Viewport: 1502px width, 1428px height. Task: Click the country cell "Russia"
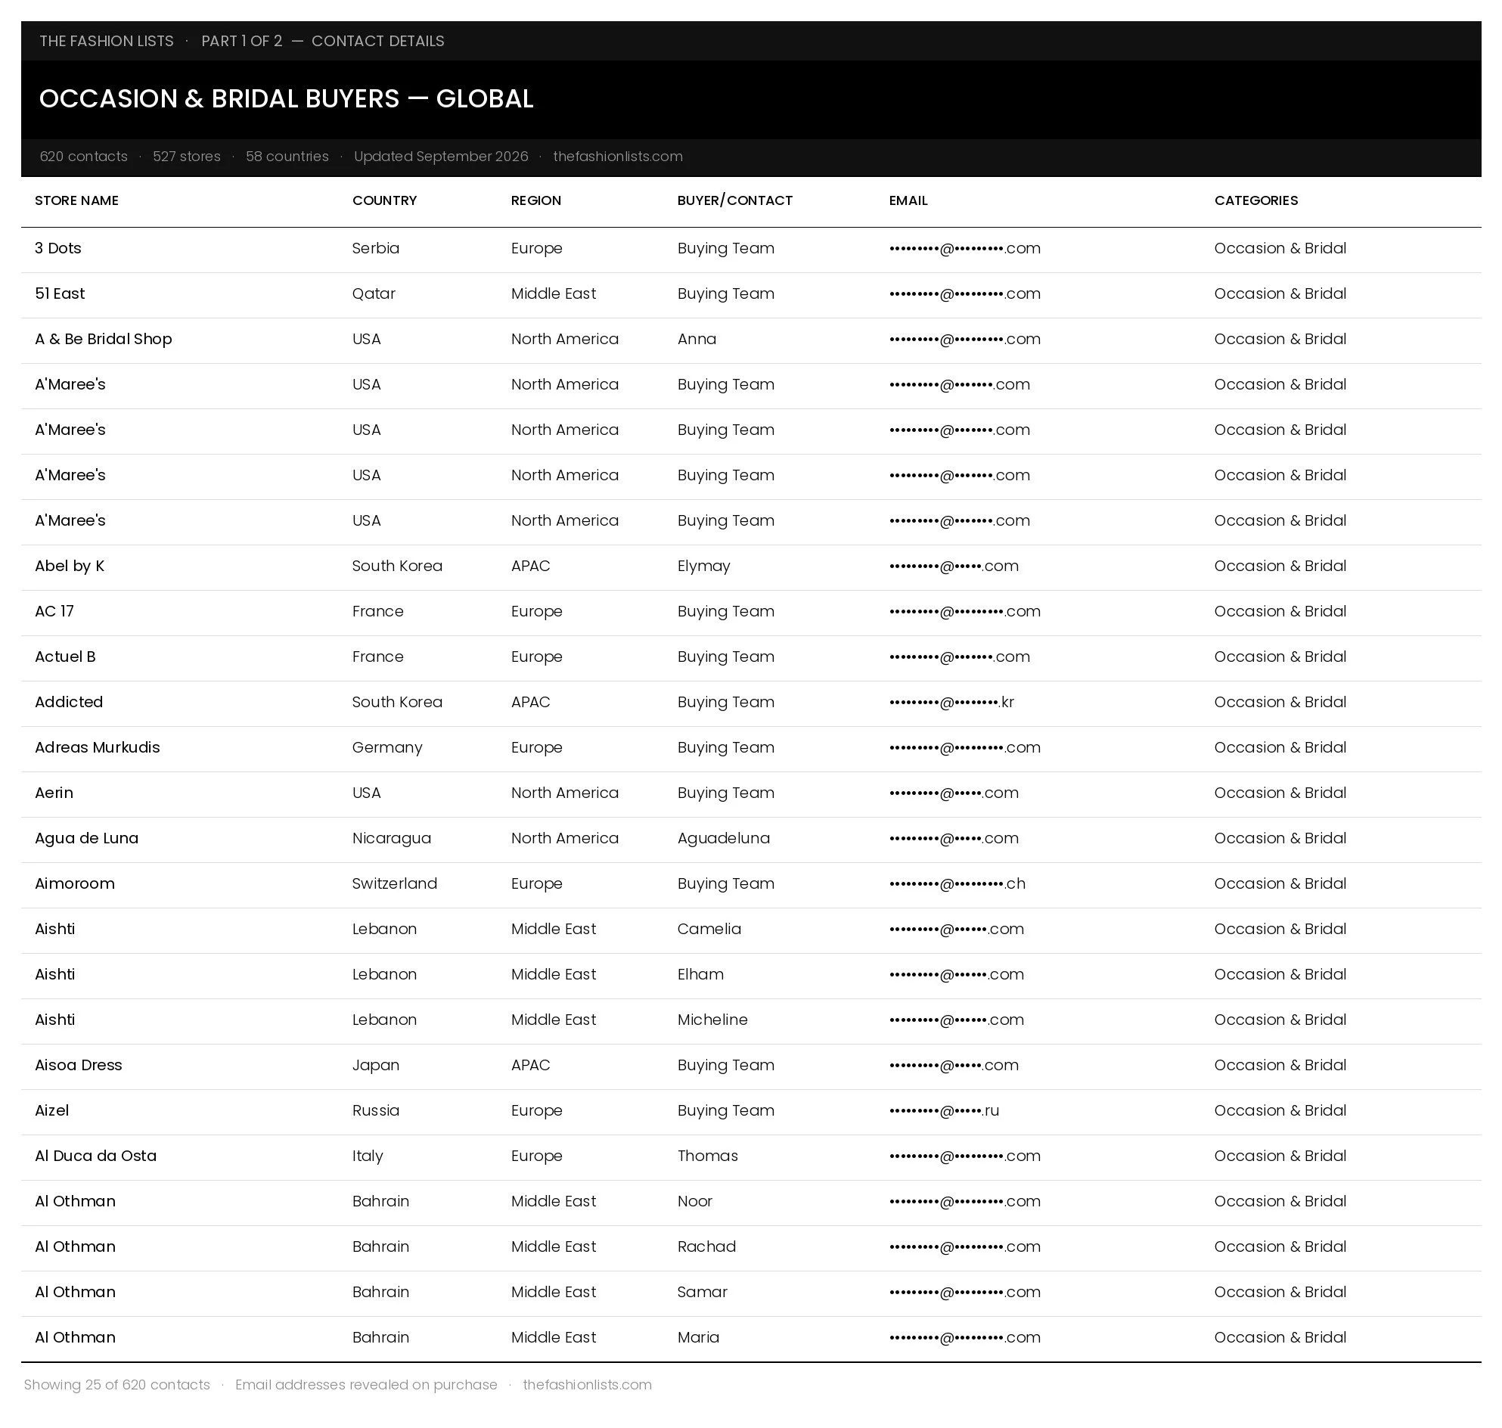point(375,1110)
